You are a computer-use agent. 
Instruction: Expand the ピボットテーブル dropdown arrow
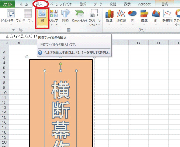pos(11,25)
